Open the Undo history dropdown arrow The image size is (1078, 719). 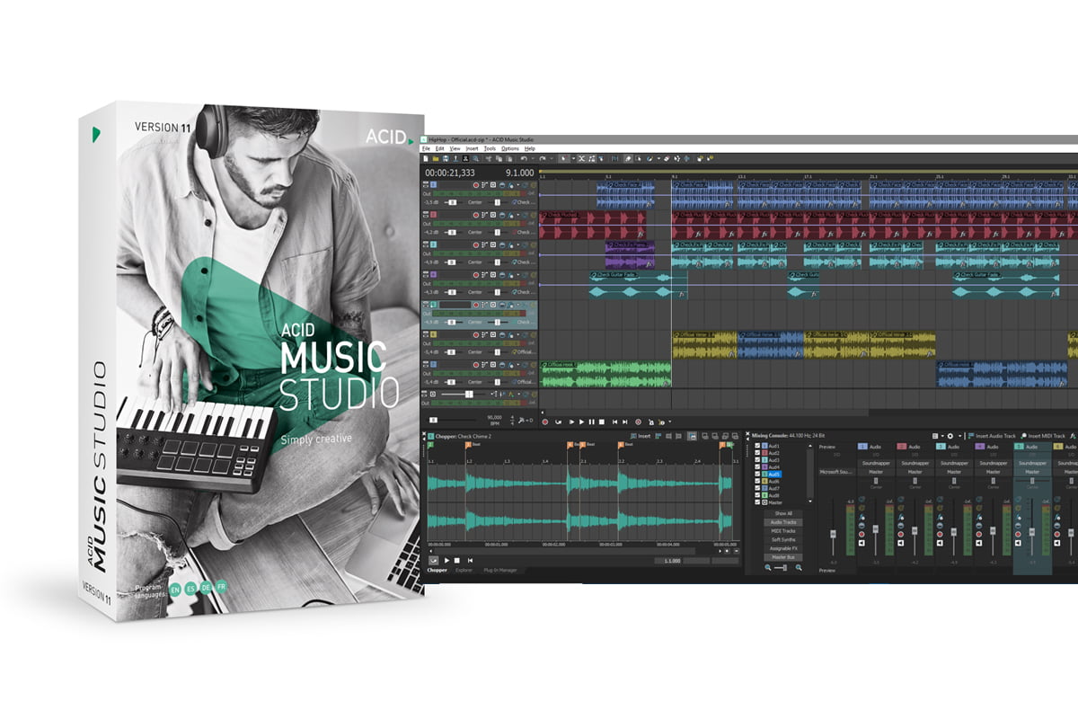533,158
